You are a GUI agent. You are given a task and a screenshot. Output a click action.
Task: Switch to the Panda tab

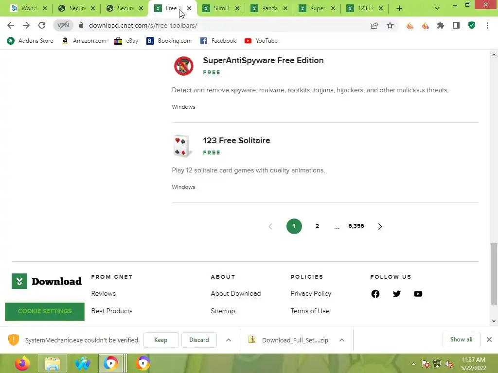269,8
